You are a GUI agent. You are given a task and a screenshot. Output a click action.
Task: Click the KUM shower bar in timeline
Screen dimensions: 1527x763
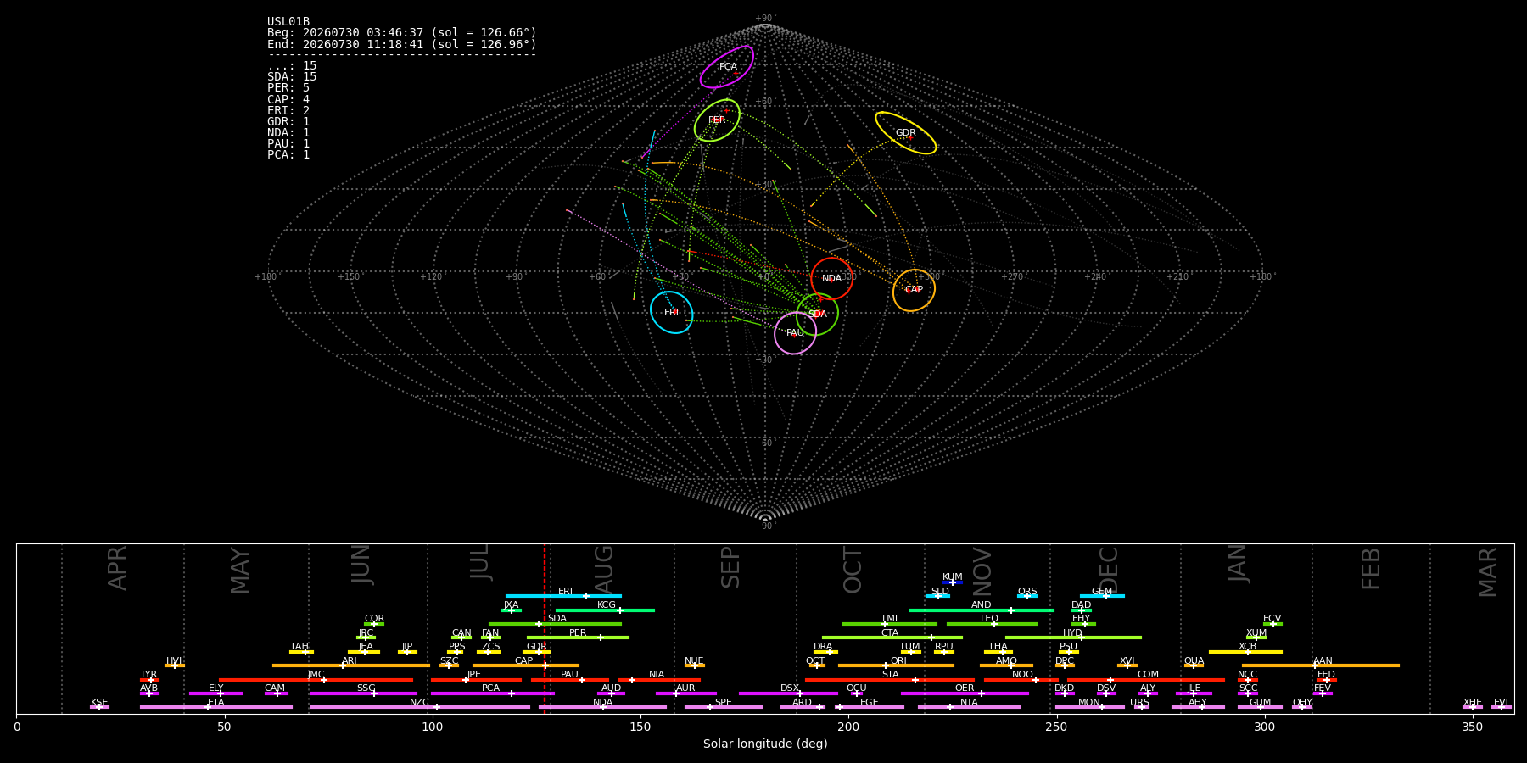953,582
